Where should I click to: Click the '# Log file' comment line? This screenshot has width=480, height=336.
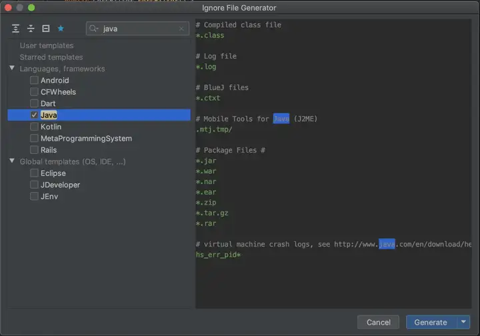tap(216, 56)
